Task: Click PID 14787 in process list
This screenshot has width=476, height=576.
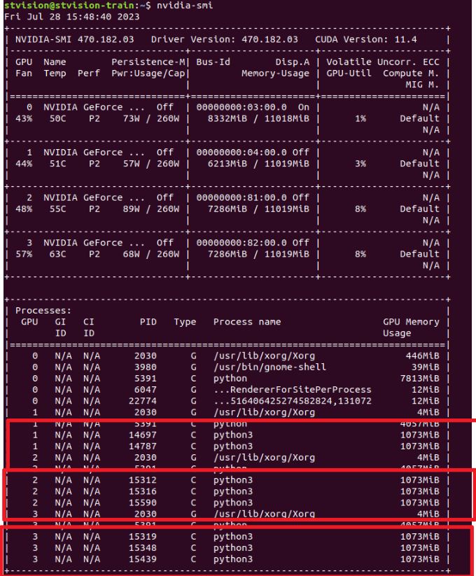Action: click(x=143, y=447)
